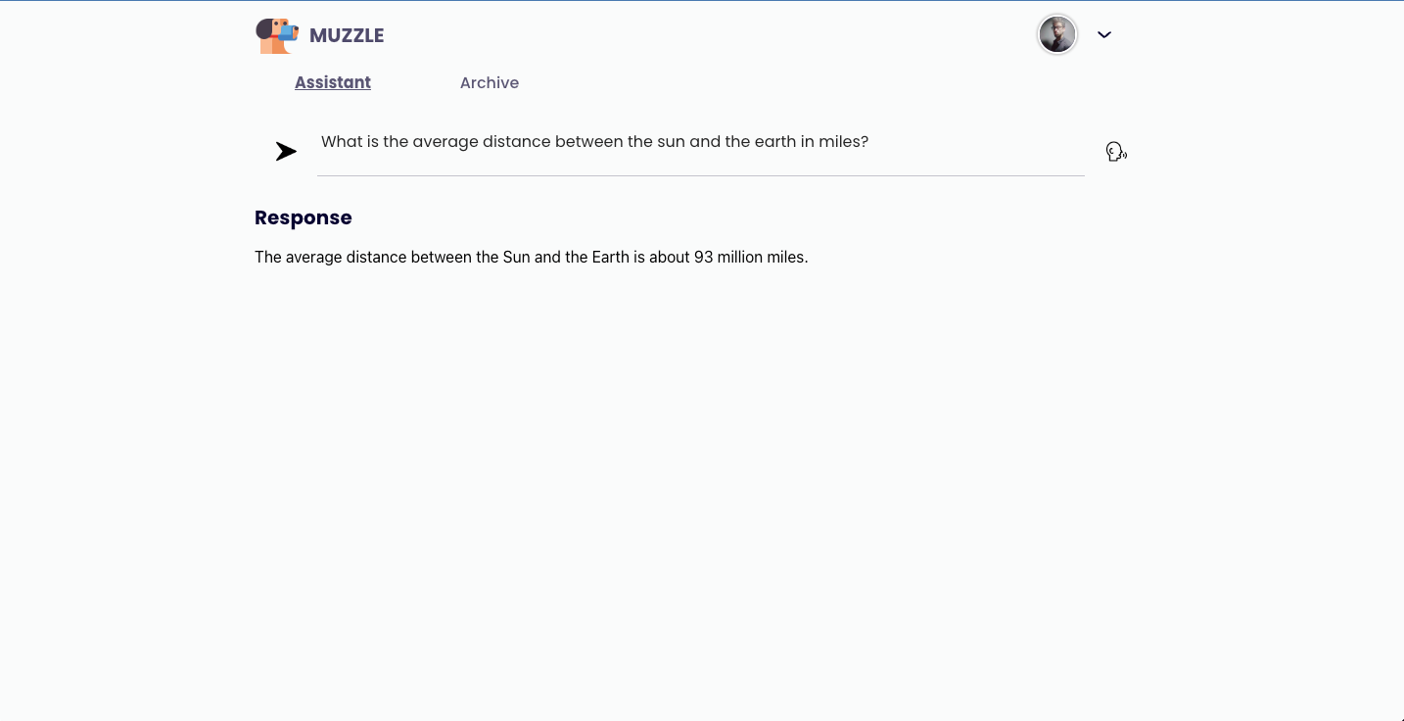Switch to the Archive tab
Screen dimensions: 1404x721
point(490,83)
